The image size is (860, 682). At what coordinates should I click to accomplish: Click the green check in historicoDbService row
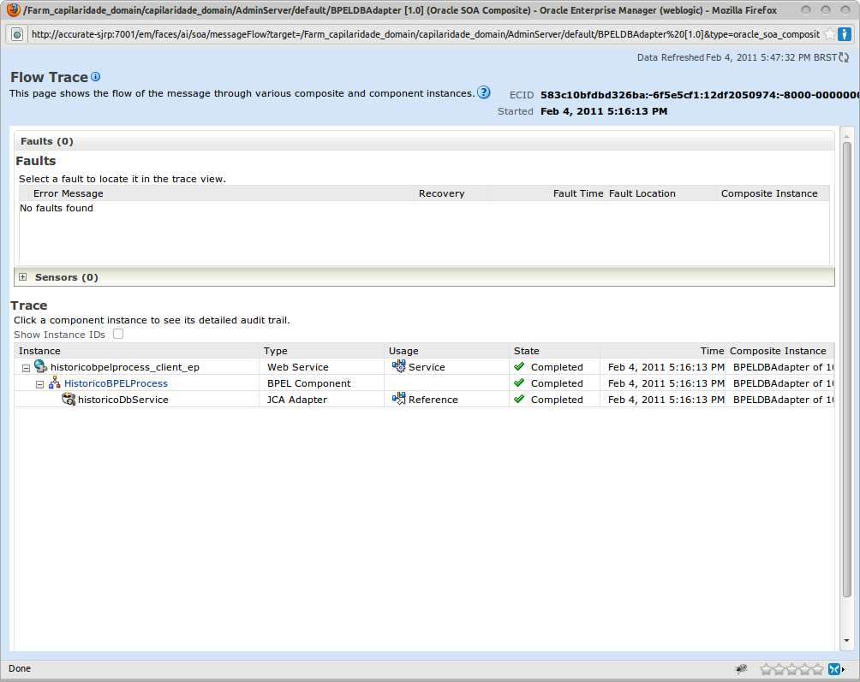(519, 399)
